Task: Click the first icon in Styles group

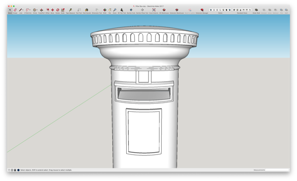Action: click(x=211, y=10)
